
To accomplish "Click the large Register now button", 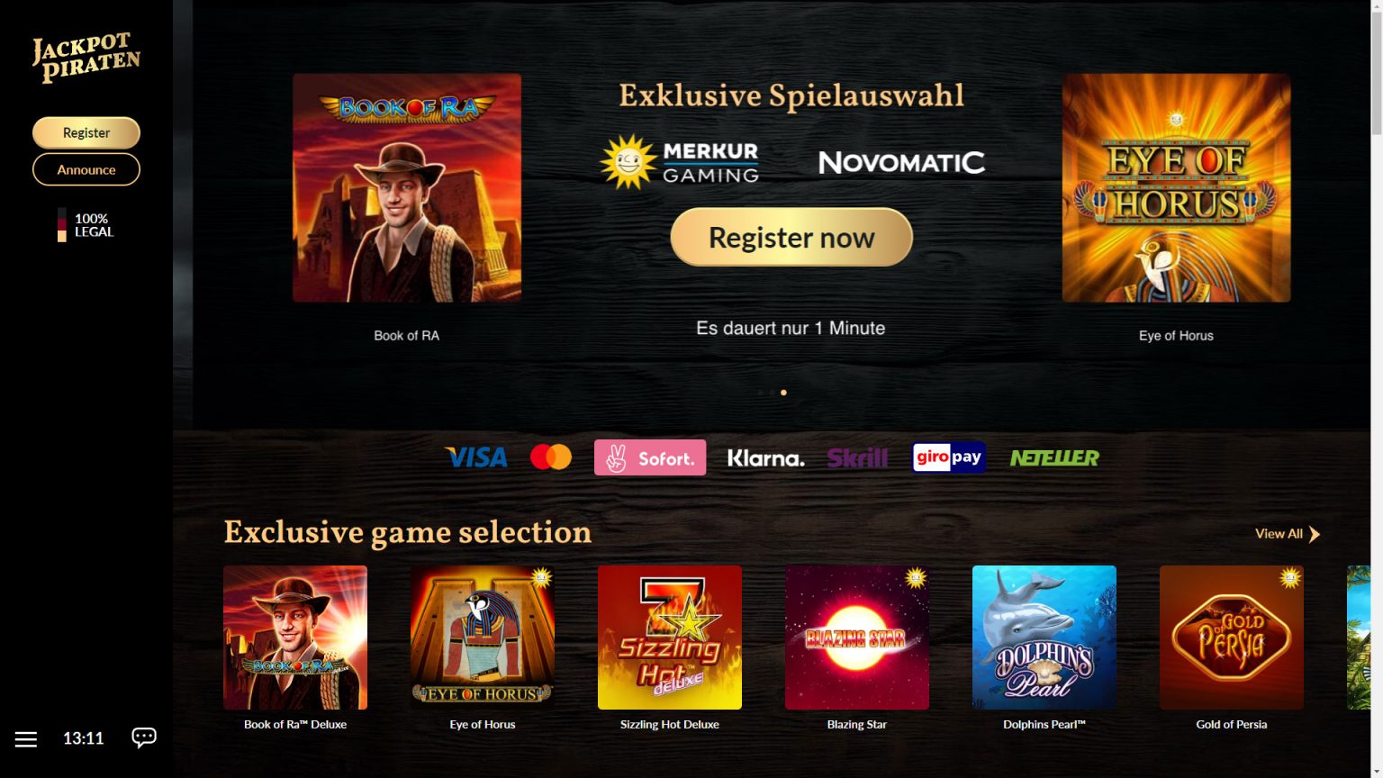I will click(x=791, y=237).
